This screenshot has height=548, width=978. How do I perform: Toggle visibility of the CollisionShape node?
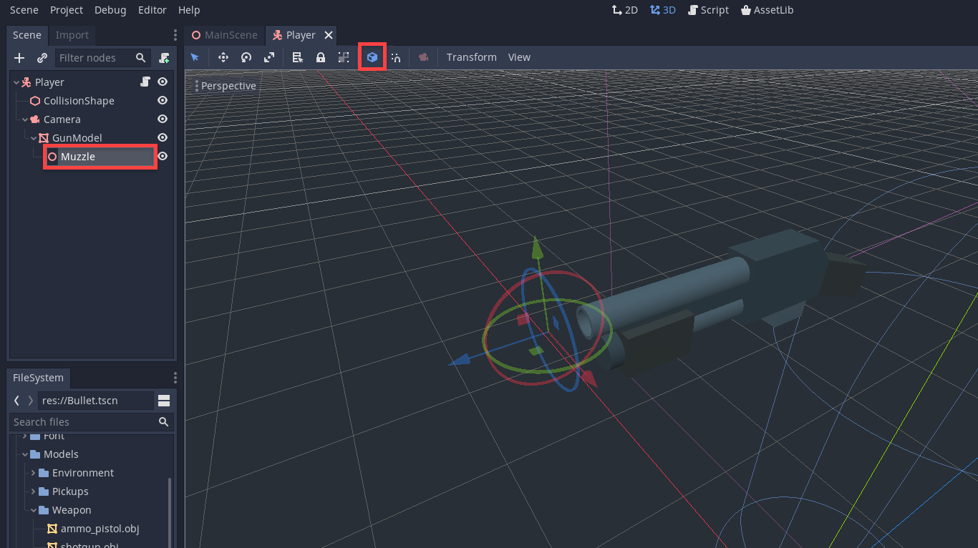[163, 101]
